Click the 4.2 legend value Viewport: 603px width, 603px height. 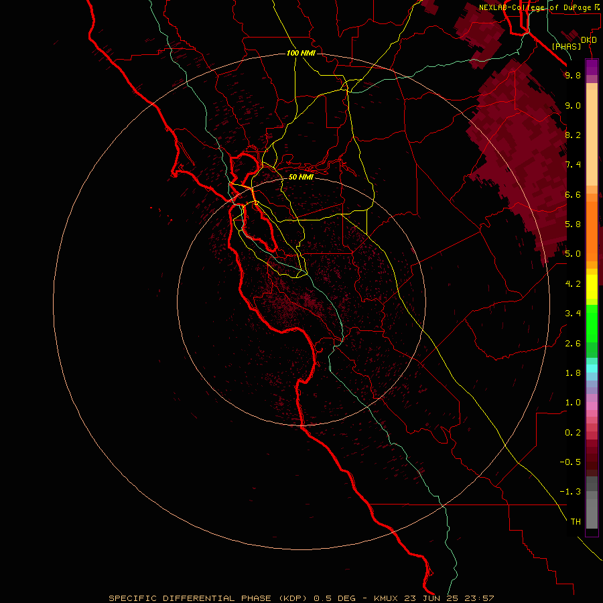tap(573, 284)
